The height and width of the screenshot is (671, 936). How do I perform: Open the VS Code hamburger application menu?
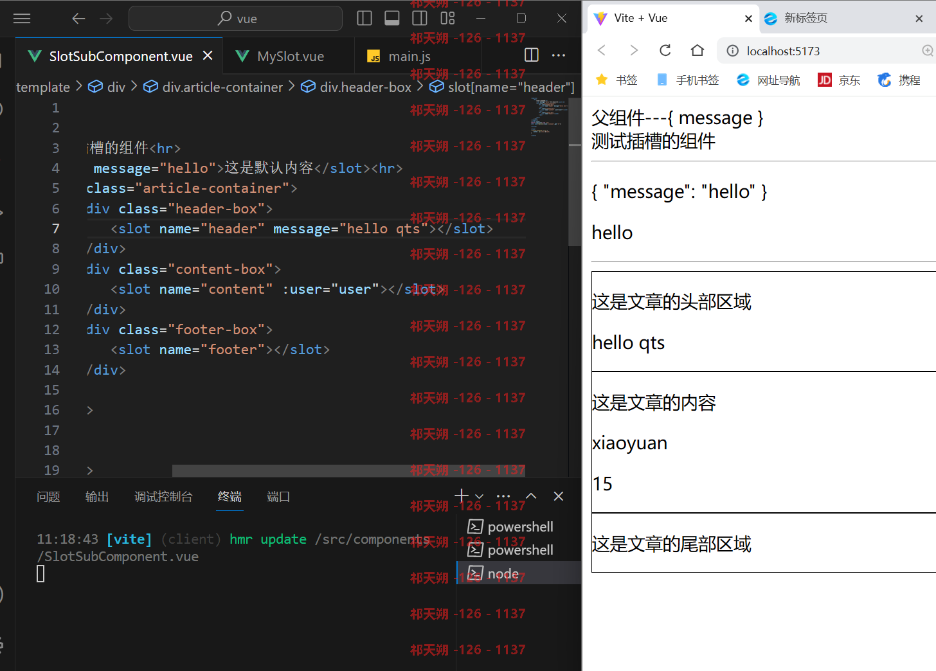click(22, 19)
